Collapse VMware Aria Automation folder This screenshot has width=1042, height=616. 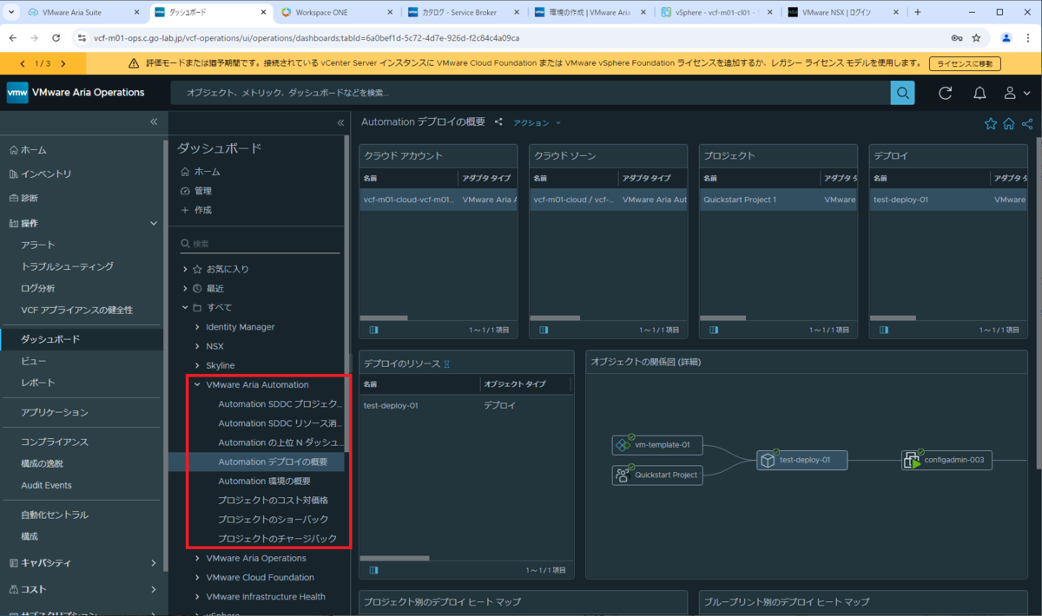(x=197, y=384)
